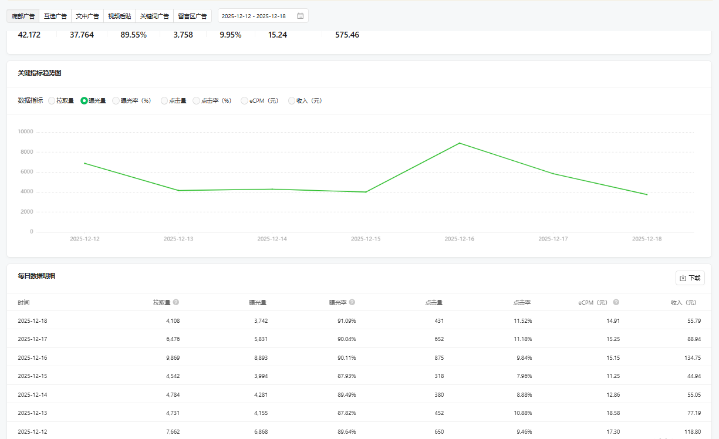Choose the 点击率 (%) metric radio
This screenshot has width=719, height=439.
click(197, 101)
